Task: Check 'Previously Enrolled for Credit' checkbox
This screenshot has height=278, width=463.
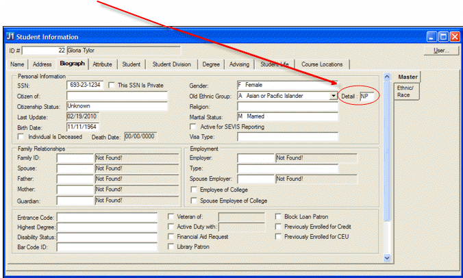Action: [x=278, y=227]
